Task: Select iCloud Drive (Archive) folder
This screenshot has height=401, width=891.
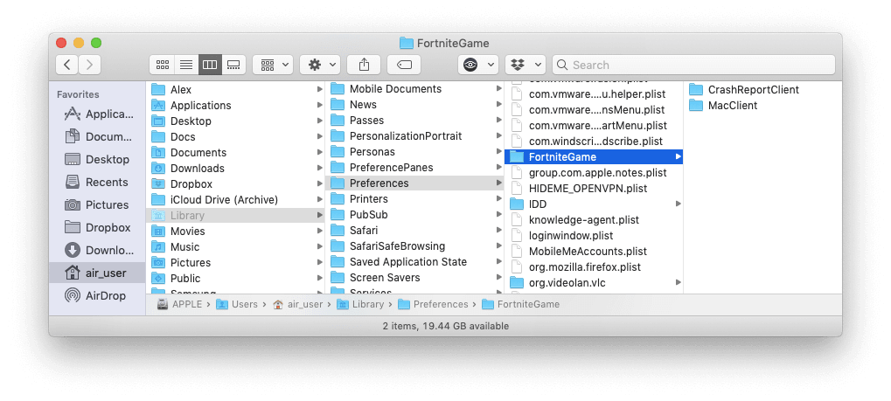Action: click(x=235, y=200)
